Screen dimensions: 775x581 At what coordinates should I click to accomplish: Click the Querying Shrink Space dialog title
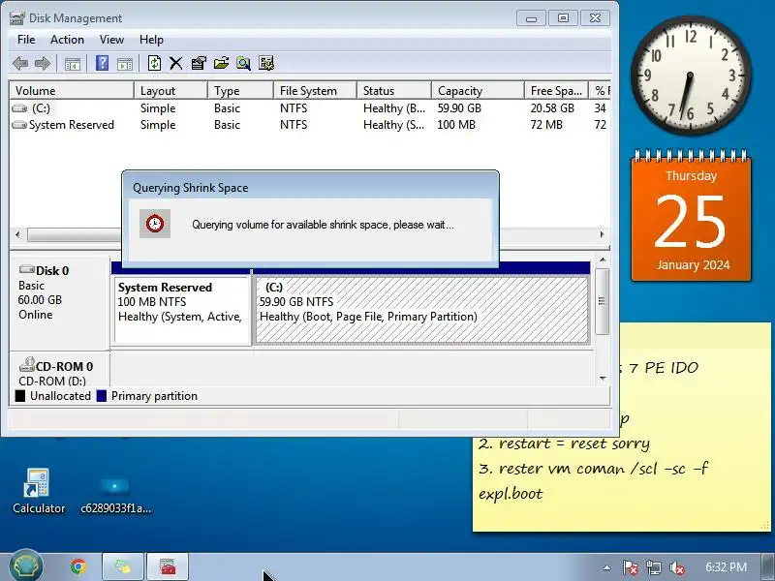point(190,188)
